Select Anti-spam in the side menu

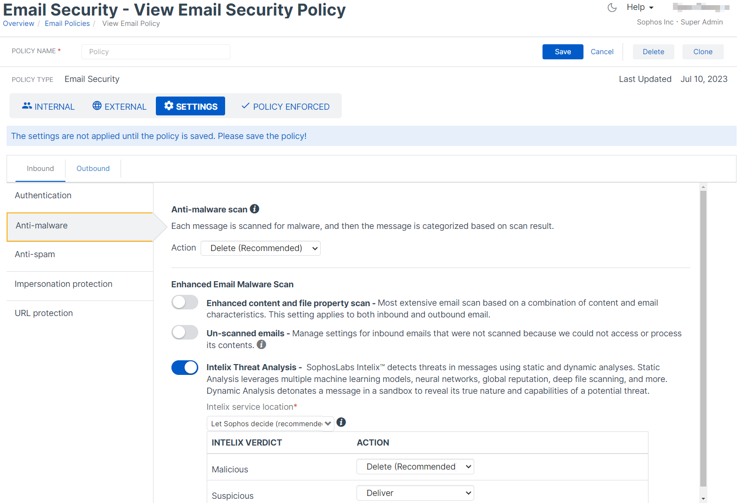pos(35,254)
